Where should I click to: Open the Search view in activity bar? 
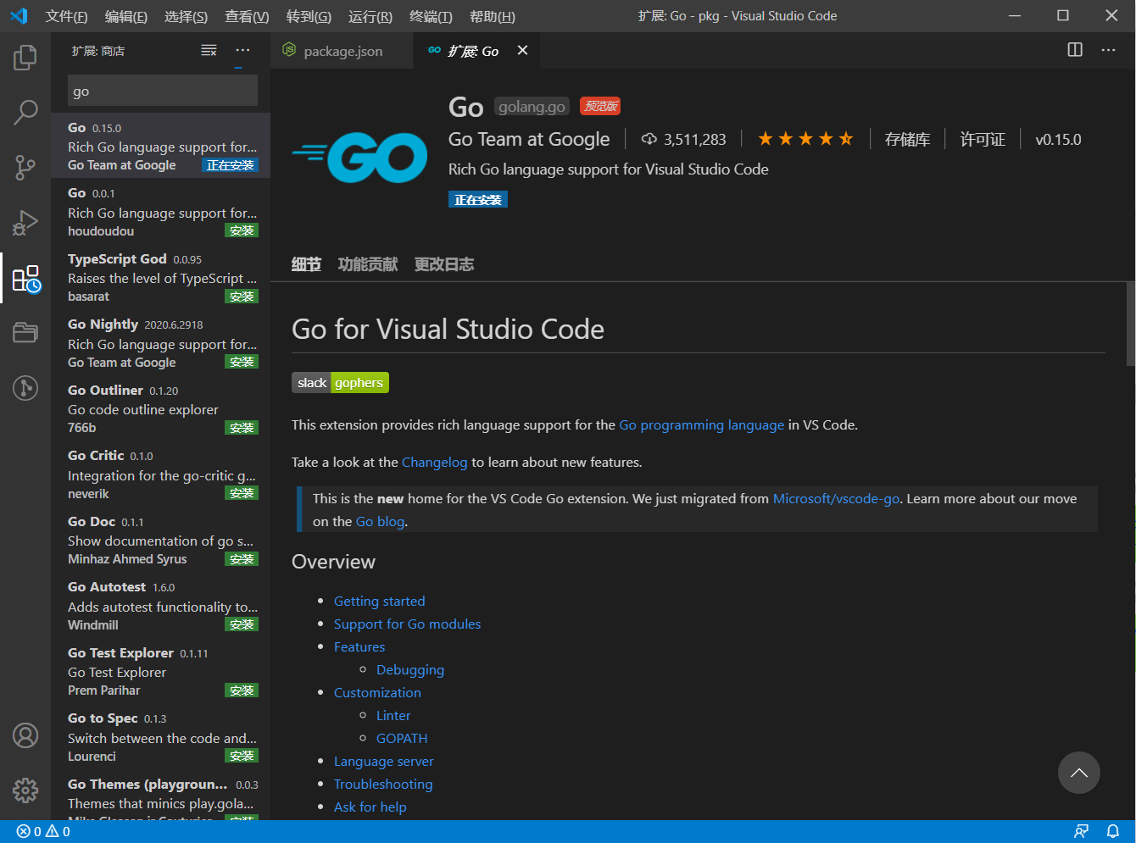click(x=25, y=112)
